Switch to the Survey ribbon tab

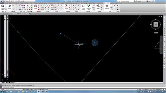pos(46,3)
